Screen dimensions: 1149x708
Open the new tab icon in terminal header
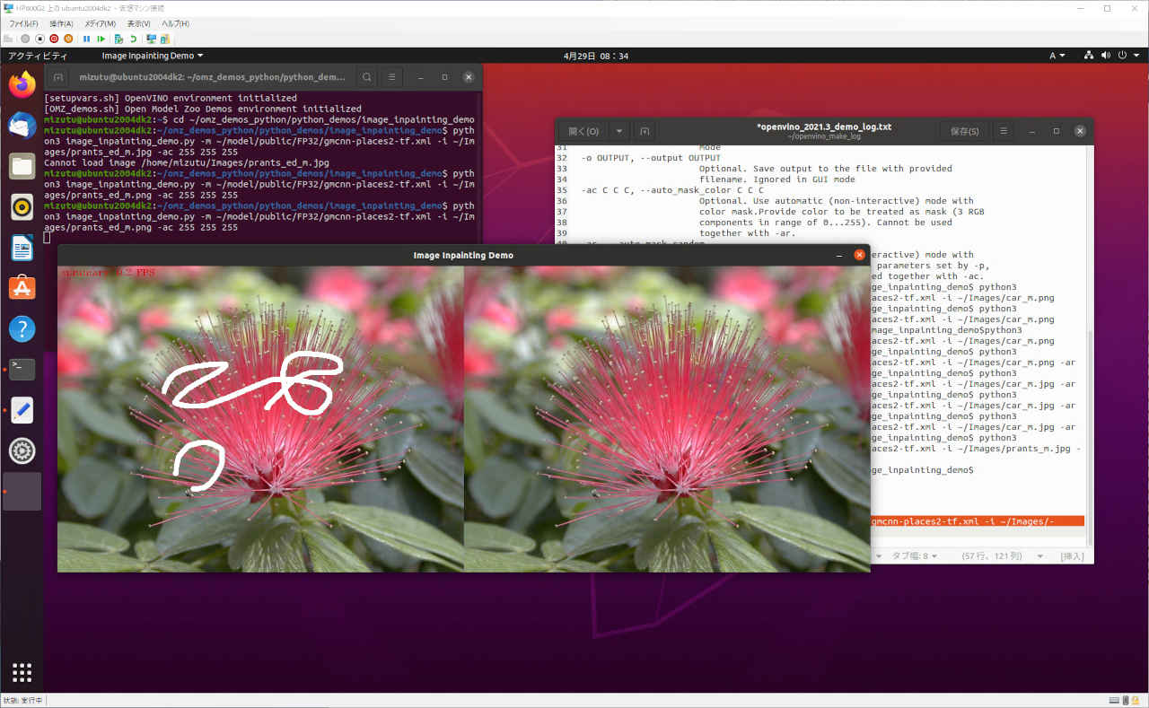pos(58,77)
